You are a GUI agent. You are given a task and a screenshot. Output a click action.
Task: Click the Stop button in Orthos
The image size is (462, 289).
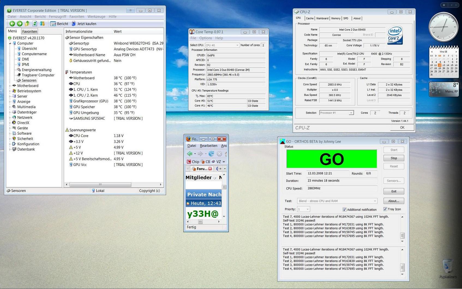(x=394, y=158)
